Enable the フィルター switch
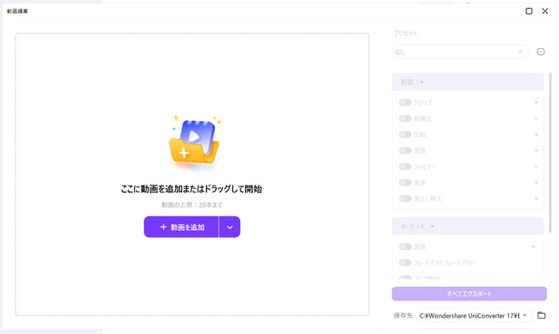 [405, 167]
